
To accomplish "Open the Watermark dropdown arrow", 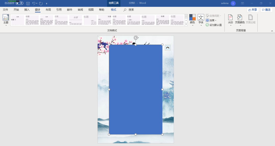I will tap(230, 26).
